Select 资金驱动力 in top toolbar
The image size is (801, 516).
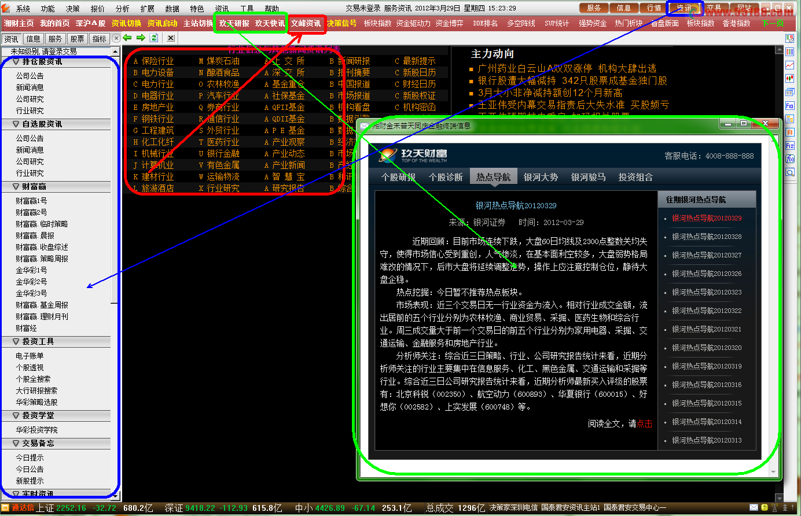pos(413,23)
